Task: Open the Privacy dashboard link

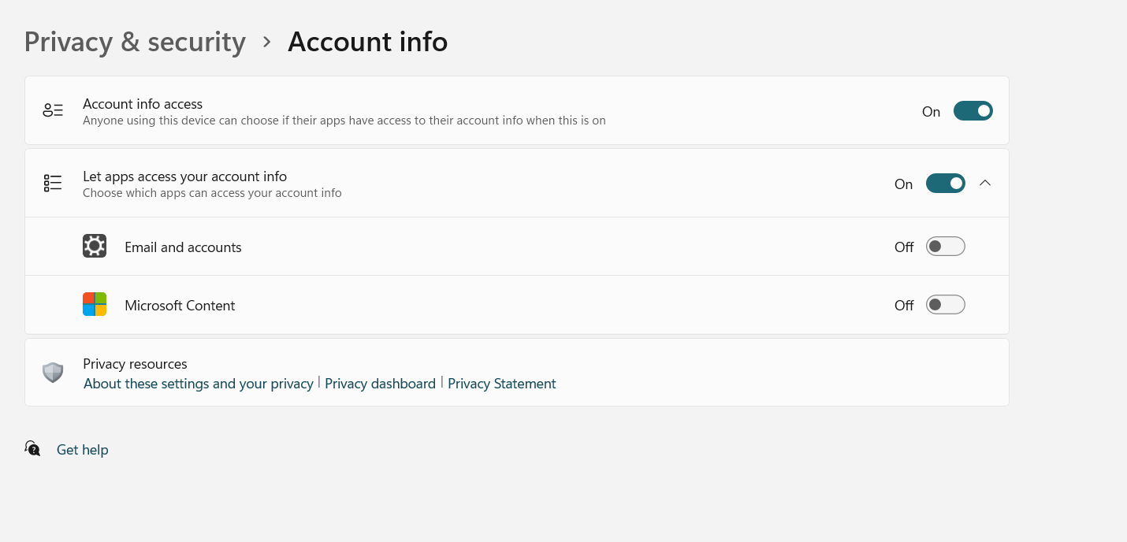Action: (x=380, y=384)
